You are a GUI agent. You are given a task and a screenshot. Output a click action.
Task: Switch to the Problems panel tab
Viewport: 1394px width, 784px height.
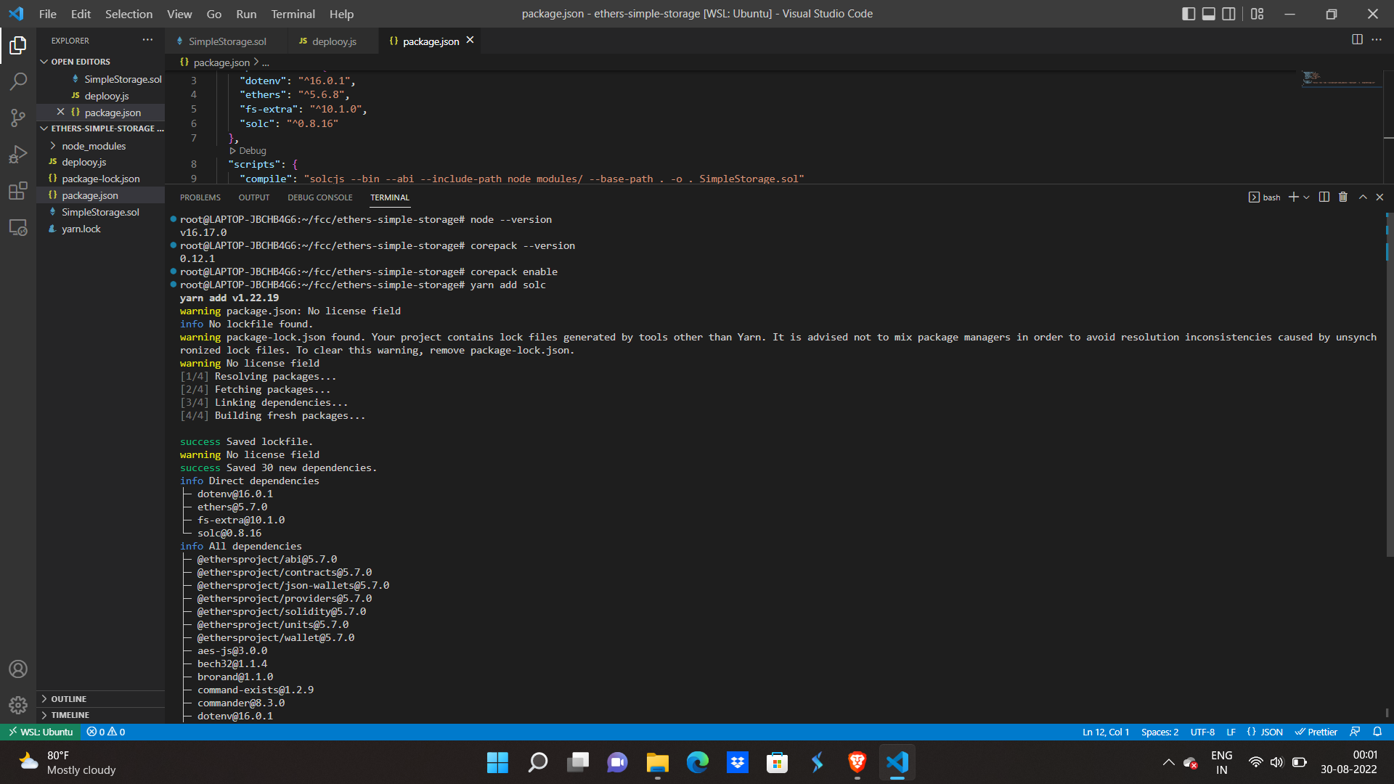[x=200, y=197]
